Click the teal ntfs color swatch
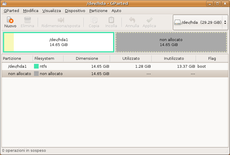230x155 pixels. pos(36,67)
